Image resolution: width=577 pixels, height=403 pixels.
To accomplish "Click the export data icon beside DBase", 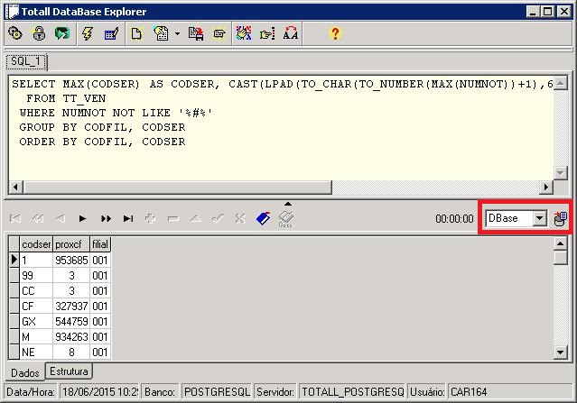I will tap(561, 218).
